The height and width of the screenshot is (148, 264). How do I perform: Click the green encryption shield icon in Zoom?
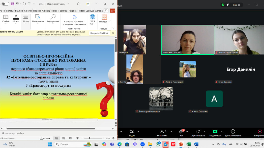[223, 5]
